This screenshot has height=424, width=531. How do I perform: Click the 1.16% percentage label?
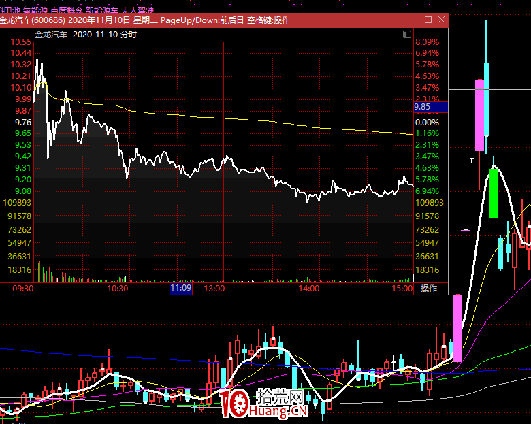pos(427,133)
